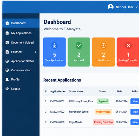The height and width of the screenshot is (136, 139).
Task: Click the Application Status circular icon
Action: [x=7, y=61]
